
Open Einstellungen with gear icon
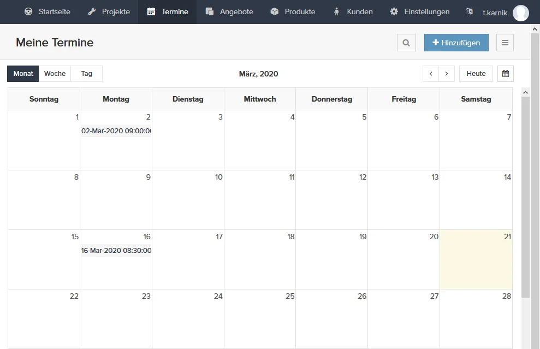point(419,11)
